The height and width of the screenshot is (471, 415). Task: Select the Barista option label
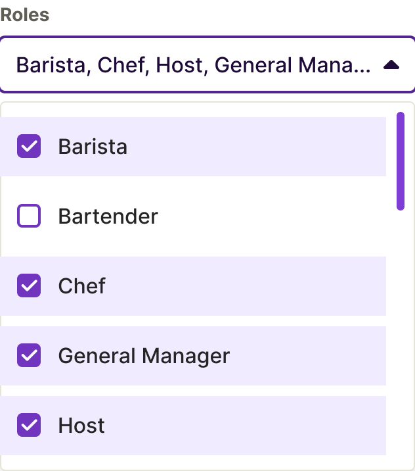(93, 146)
